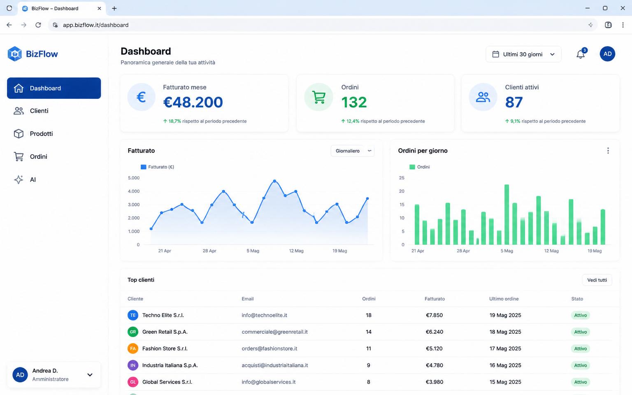Open a new browser tab with plus
632x395 pixels.
point(114,8)
